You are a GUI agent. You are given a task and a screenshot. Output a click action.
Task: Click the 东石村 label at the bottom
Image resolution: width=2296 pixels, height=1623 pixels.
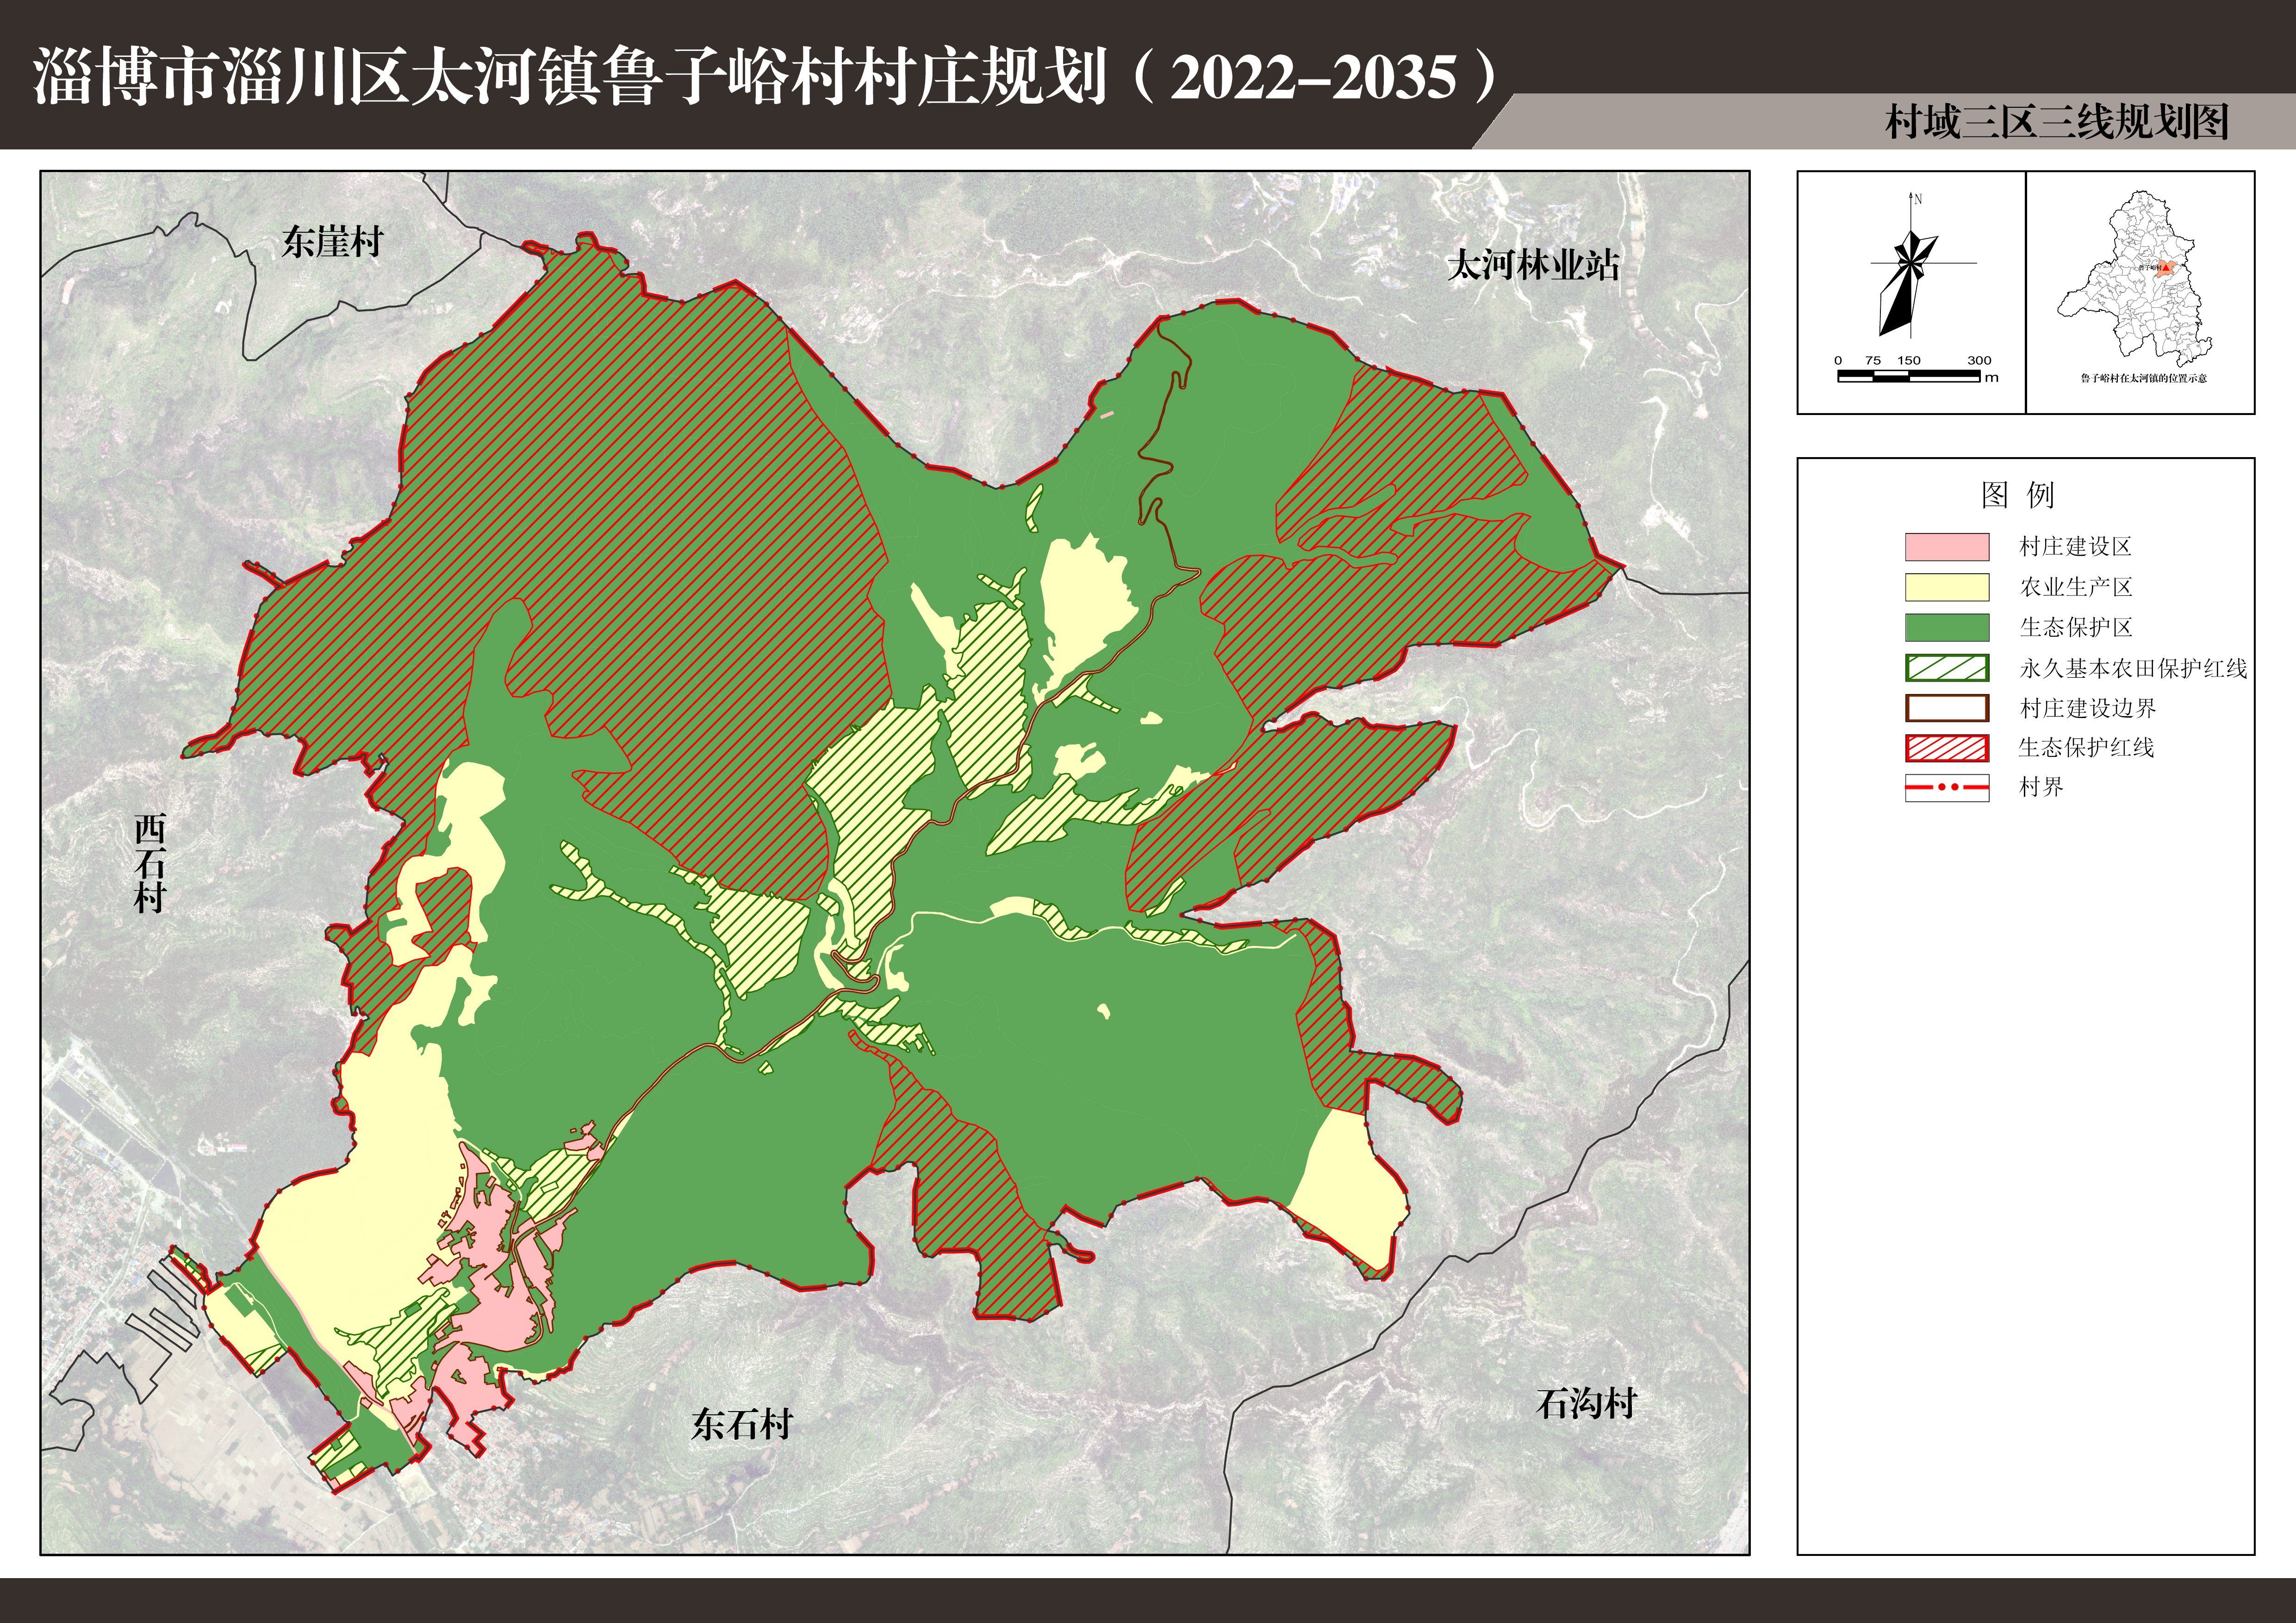(x=742, y=1424)
